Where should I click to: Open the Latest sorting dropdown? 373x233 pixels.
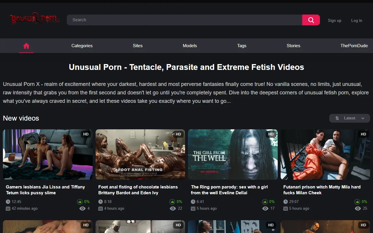(349, 118)
